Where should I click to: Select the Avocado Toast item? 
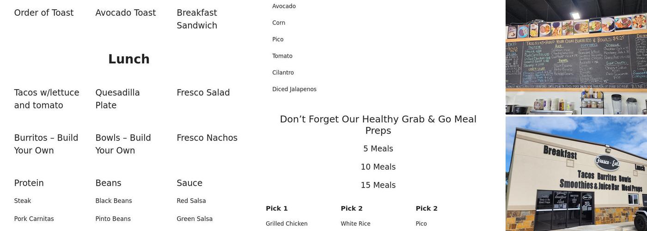pos(125,13)
